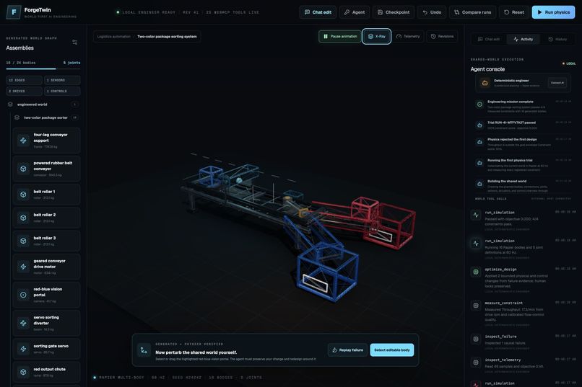Switch to the Chat edit side panel tab
Screen dimensions: 582x387
coord(488,39)
